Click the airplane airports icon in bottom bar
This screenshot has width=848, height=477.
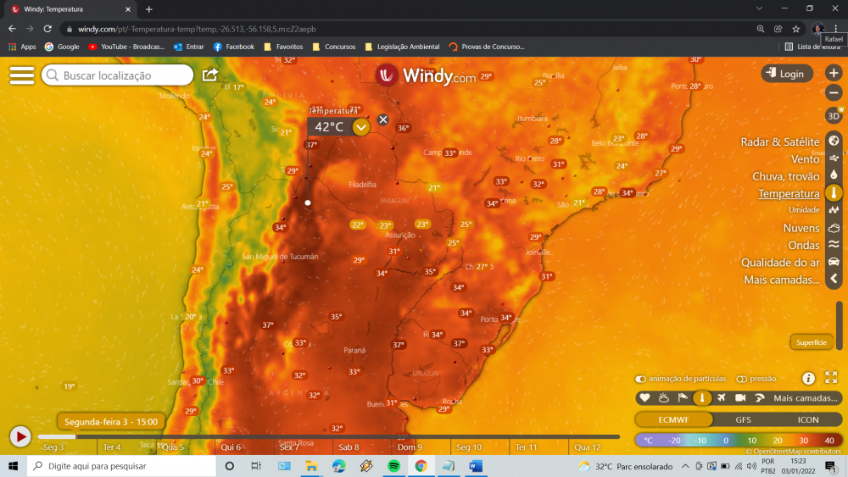(x=721, y=398)
